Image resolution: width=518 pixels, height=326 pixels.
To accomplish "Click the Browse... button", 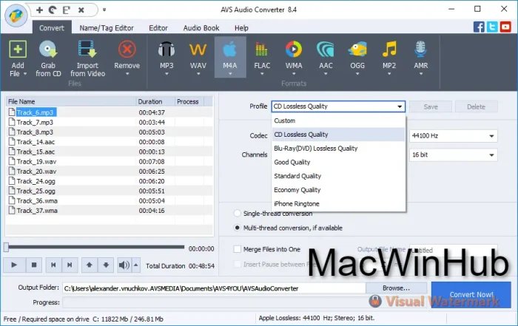I will pyautogui.click(x=396, y=288).
